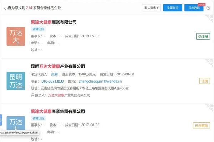Click the 香港企业 tag of first result
This screenshot has width=214, height=142.
tap(39, 29)
